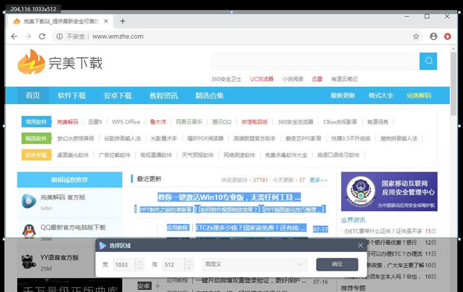Open the 精选合集 navigation tab
This screenshot has width=463, height=292.
210,95
